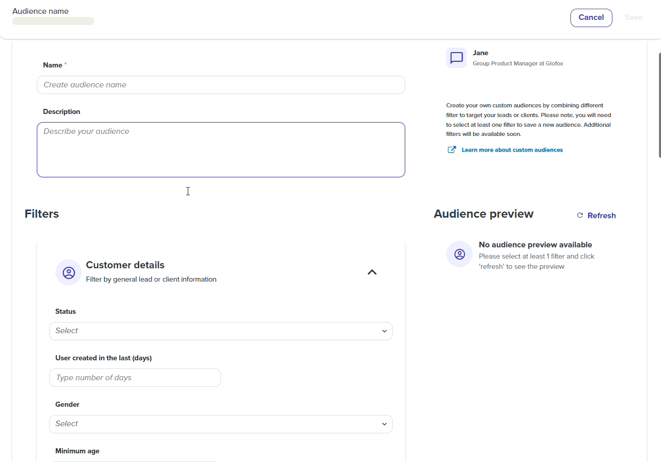Click the Gender field label

[x=68, y=405]
